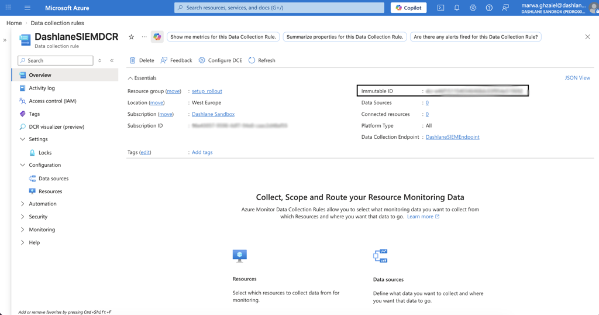Viewport: 599px width, 315px height.
Task: Expand the far-left portal sidebar chevron
Action: point(5,40)
